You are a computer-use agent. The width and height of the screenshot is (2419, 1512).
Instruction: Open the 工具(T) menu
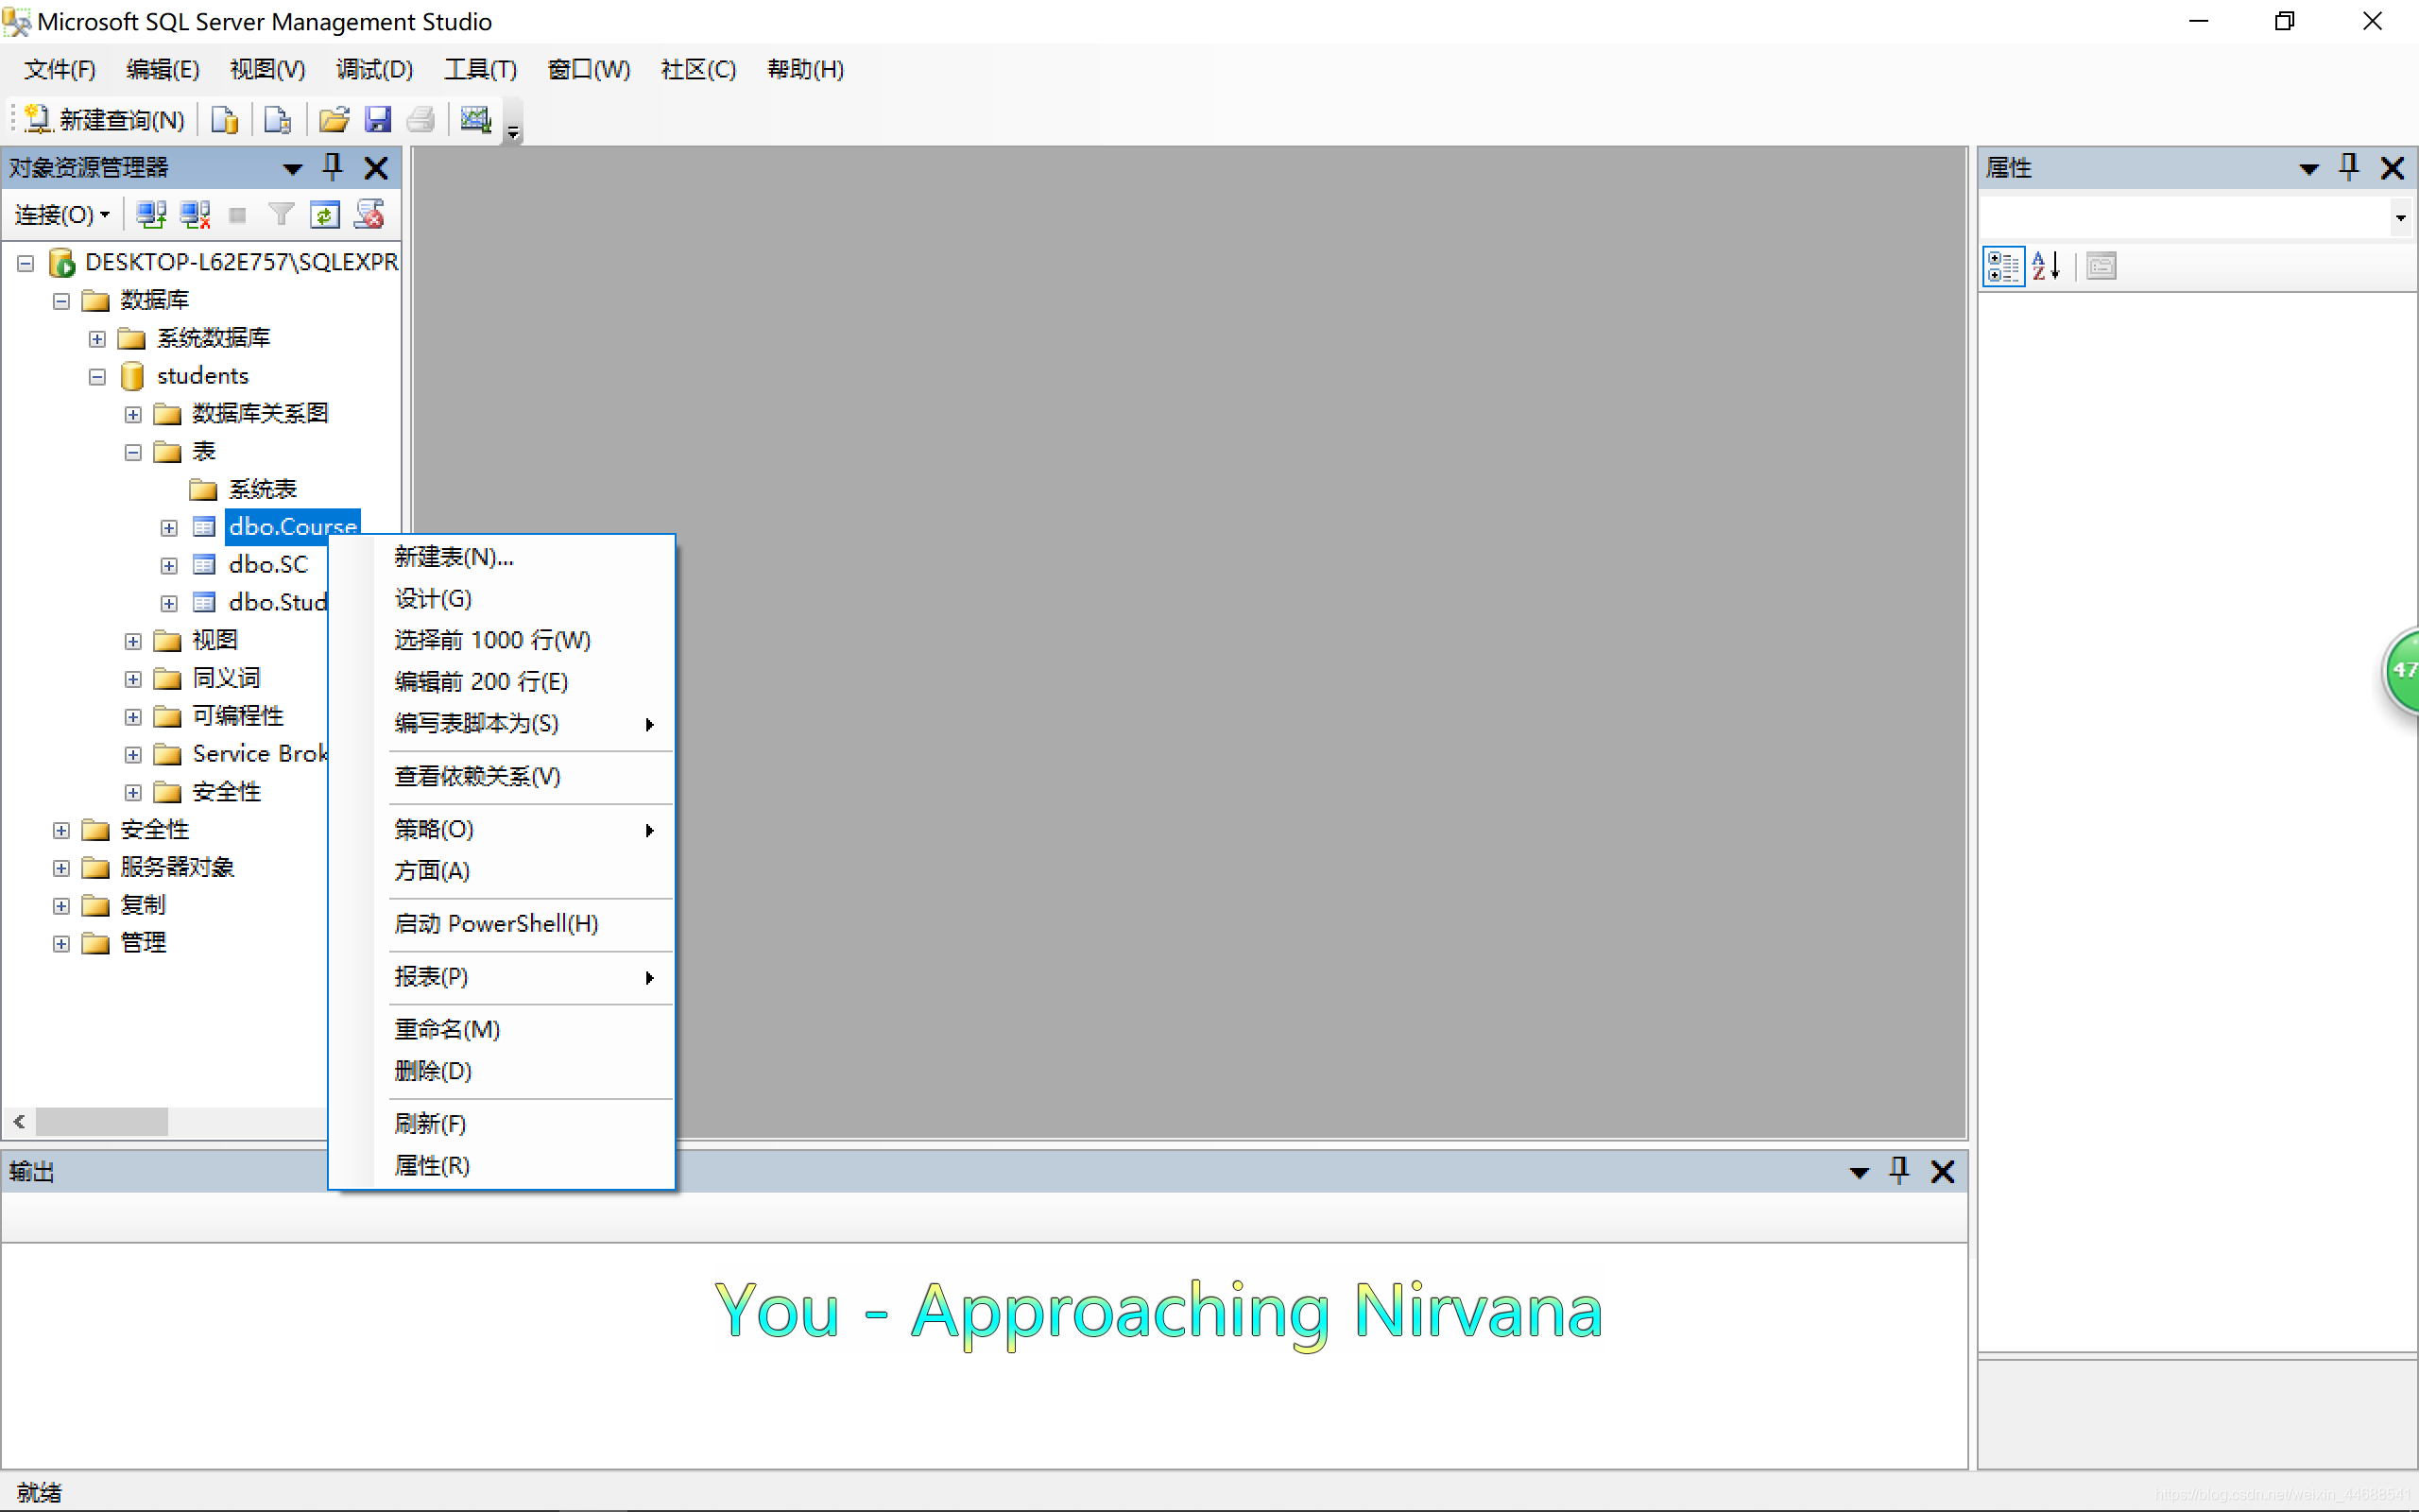pyautogui.click(x=480, y=69)
